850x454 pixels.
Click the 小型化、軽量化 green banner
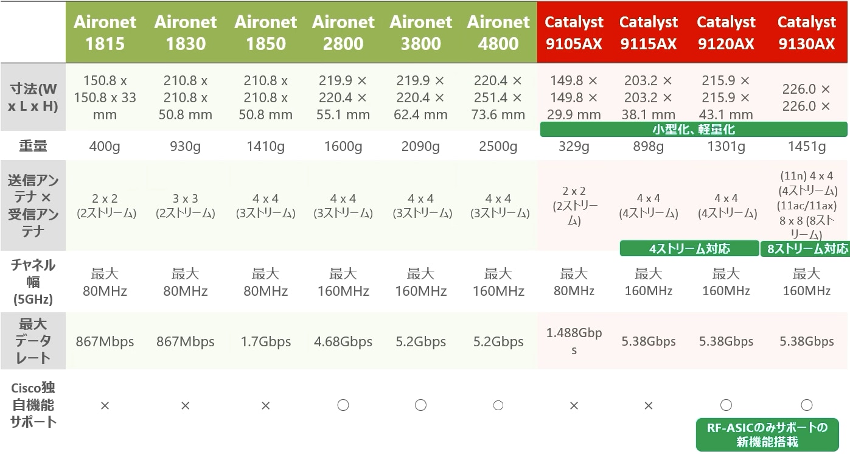coord(693,129)
